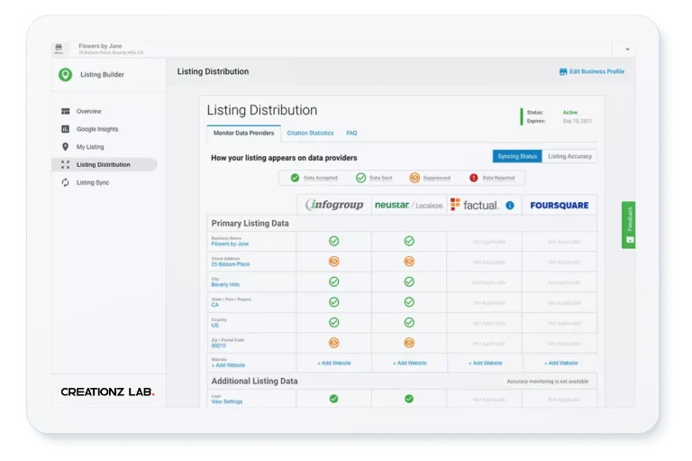Click suppressed icon for Street Address under infogroup
The height and width of the screenshot is (461, 692).
(x=333, y=262)
